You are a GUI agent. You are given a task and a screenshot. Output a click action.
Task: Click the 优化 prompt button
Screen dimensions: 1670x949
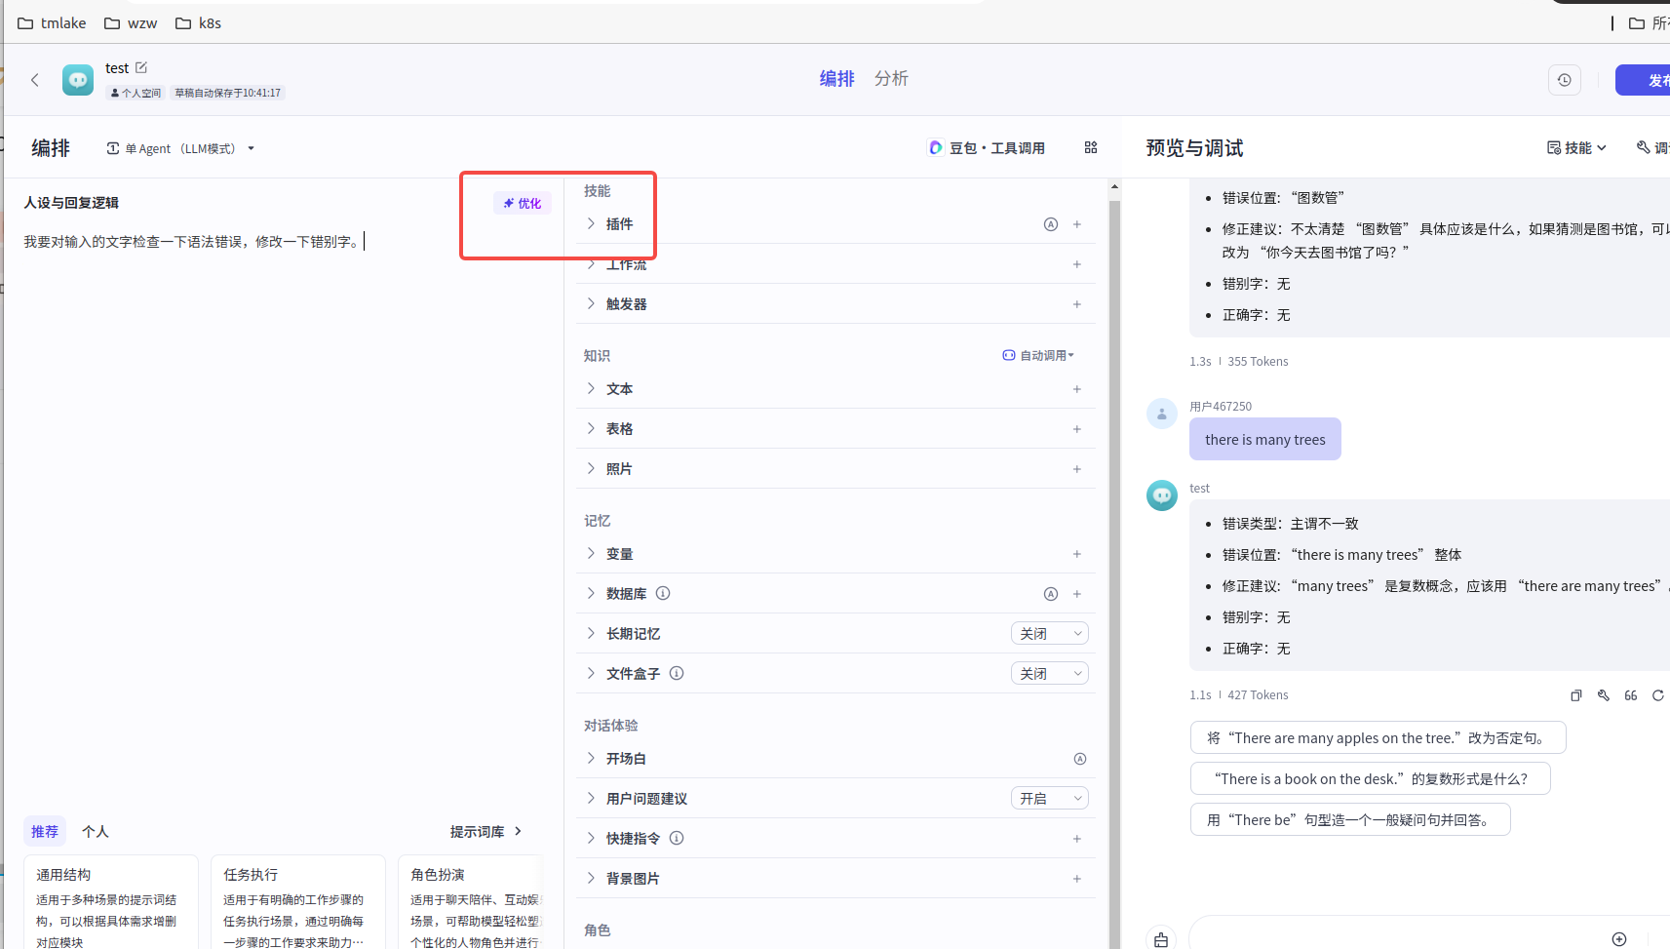point(523,203)
